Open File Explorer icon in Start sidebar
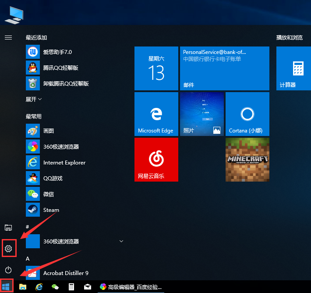 click(8, 227)
